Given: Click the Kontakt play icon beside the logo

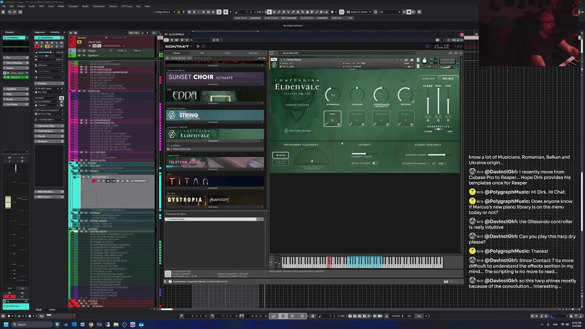Looking at the screenshot, I should click(x=198, y=46).
